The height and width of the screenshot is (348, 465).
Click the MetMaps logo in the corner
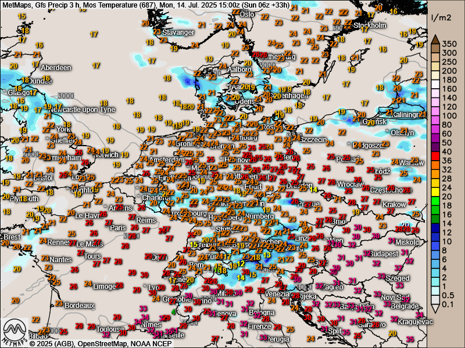pyautogui.click(x=13, y=332)
